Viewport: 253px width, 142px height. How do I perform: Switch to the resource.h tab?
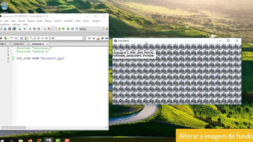tap(19, 44)
